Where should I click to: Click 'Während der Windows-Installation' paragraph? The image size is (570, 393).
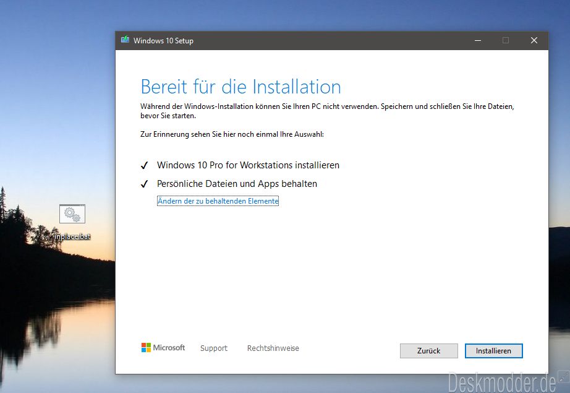327,111
